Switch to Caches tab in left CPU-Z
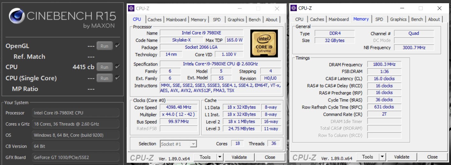451x165 pixels. 154,20
